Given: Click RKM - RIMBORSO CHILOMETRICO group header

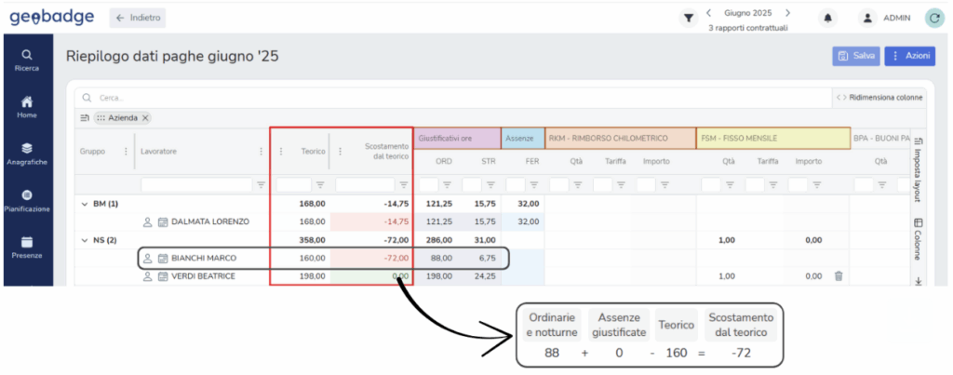Looking at the screenshot, I should [x=621, y=139].
